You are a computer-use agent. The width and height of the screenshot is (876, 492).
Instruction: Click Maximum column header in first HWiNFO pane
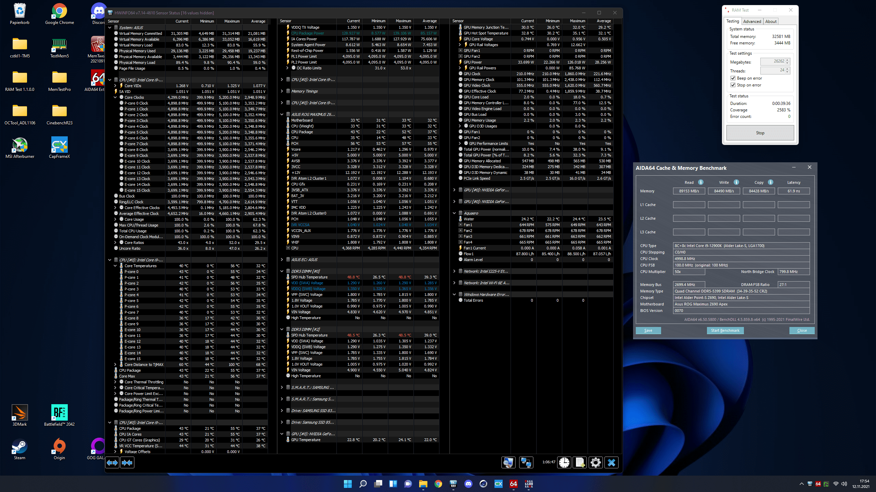[229, 21]
